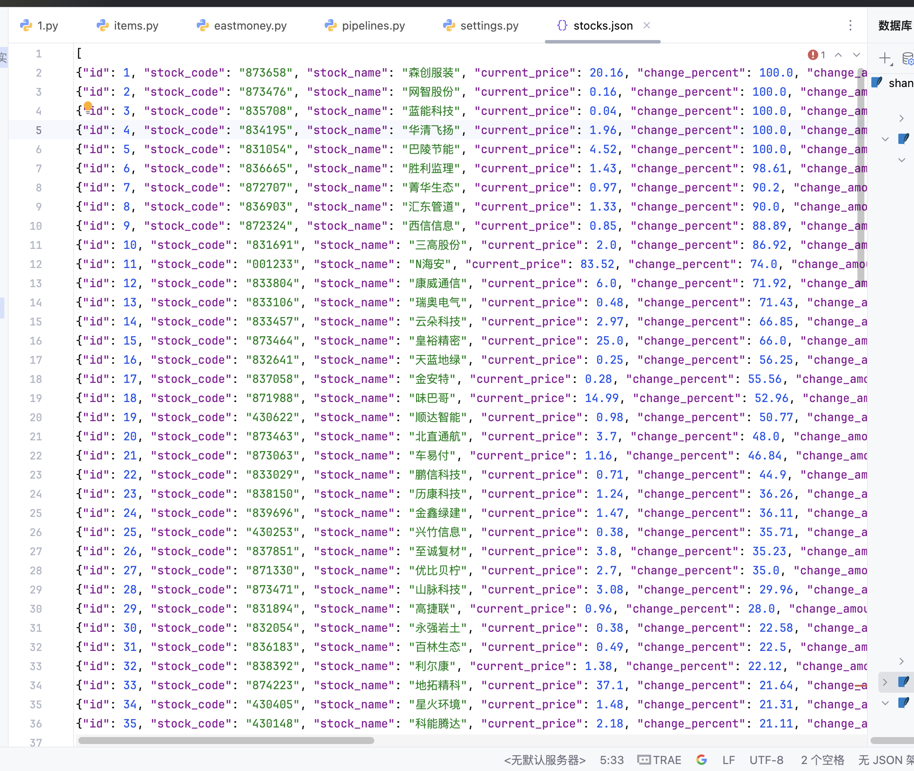The image size is (914, 771).
Task: Change LF line separator setting
Action: click(x=728, y=760)
